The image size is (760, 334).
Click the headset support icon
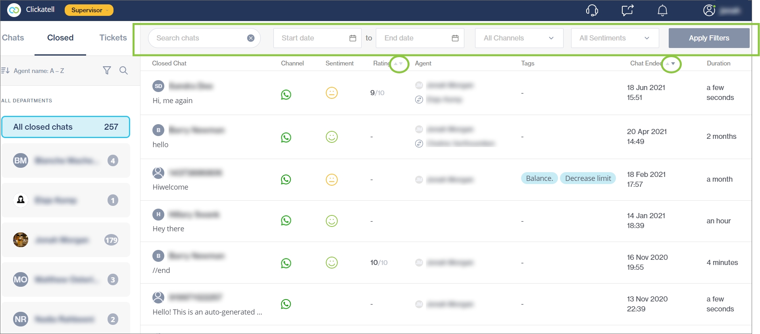(592, 10)
